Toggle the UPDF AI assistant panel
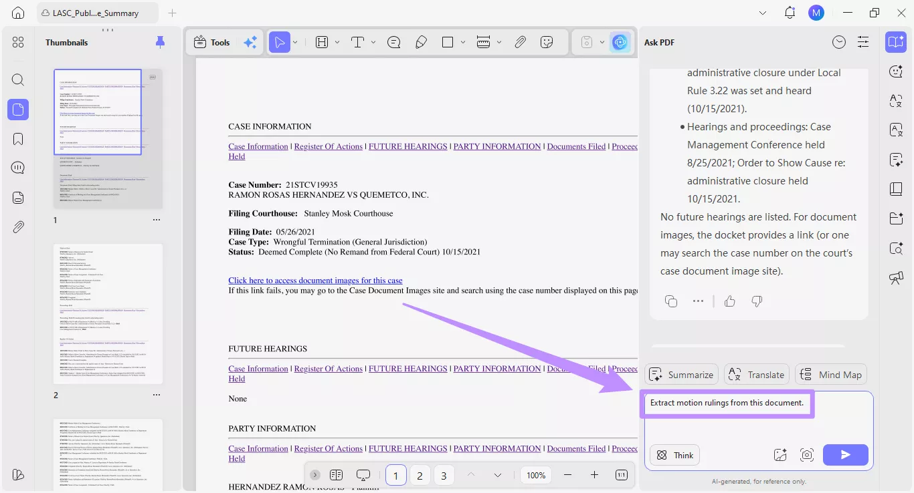 [x=620, y=42]
